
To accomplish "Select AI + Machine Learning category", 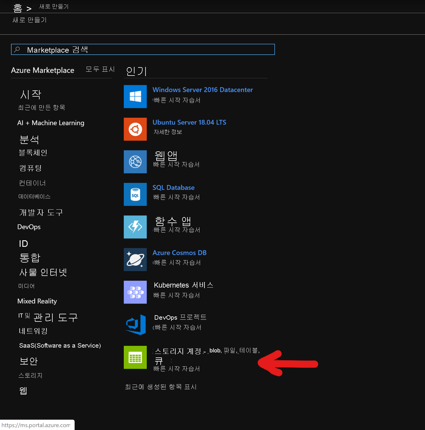I will [51, 123].
